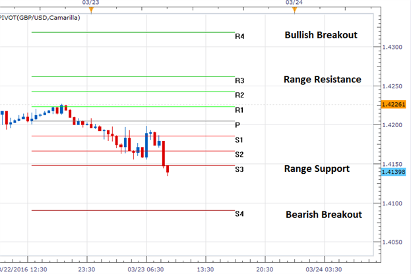Click the S4 support level label
This screenshot has height=274, width=411.
tap(239, 214)
